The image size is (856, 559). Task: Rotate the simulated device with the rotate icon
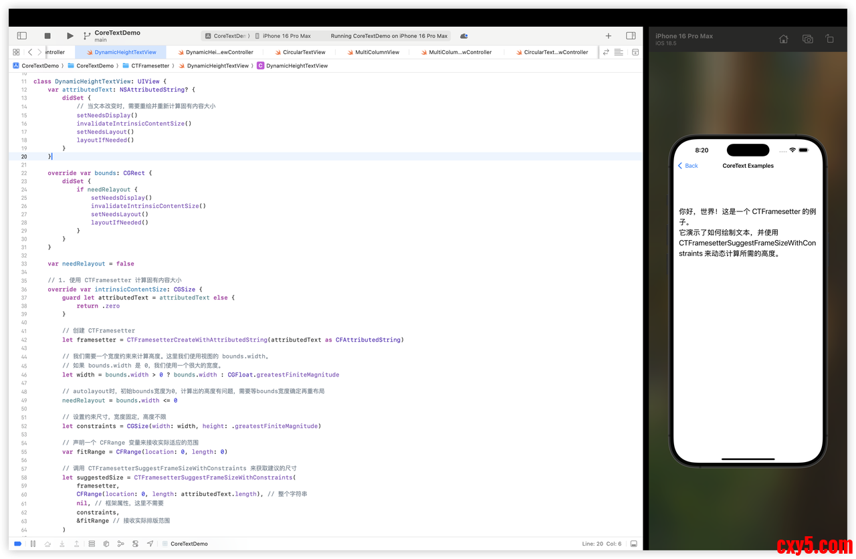(829, 39)
